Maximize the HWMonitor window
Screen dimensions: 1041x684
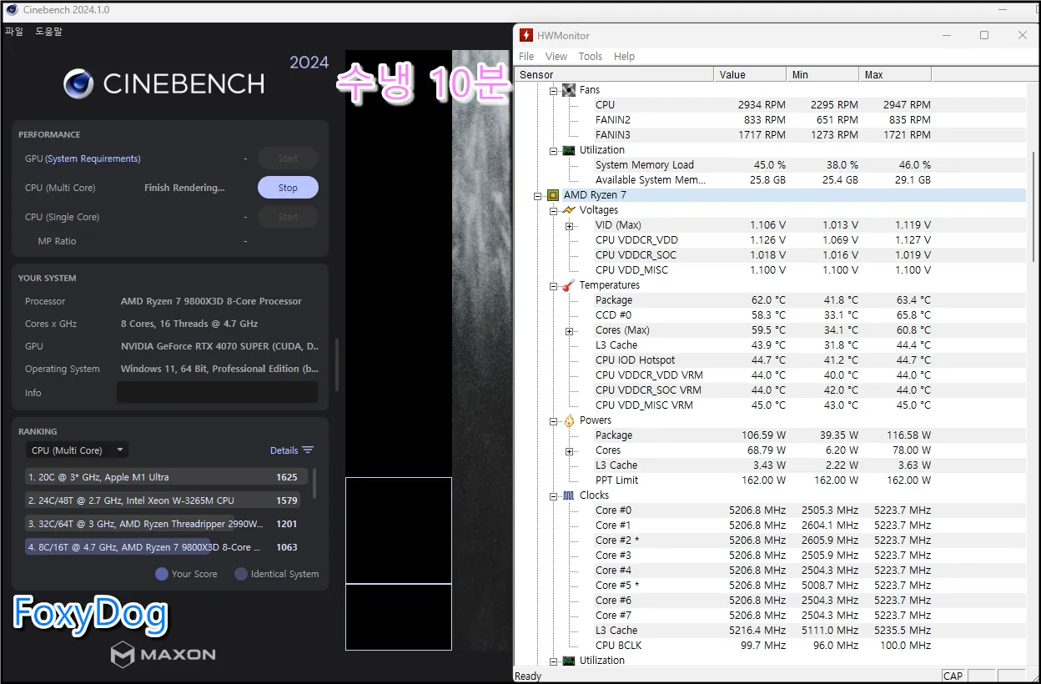click(x=984, y=35)
